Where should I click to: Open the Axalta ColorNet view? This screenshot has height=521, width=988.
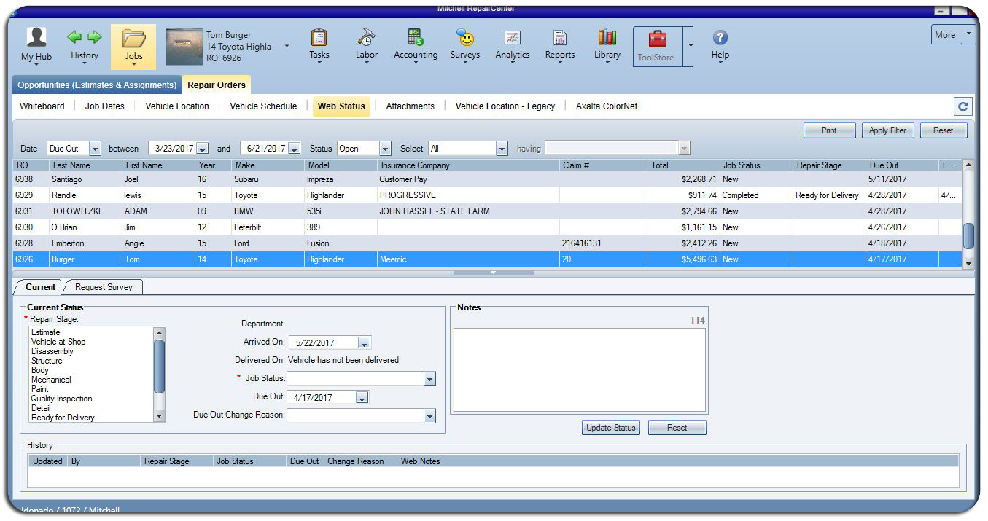[607, 106]
